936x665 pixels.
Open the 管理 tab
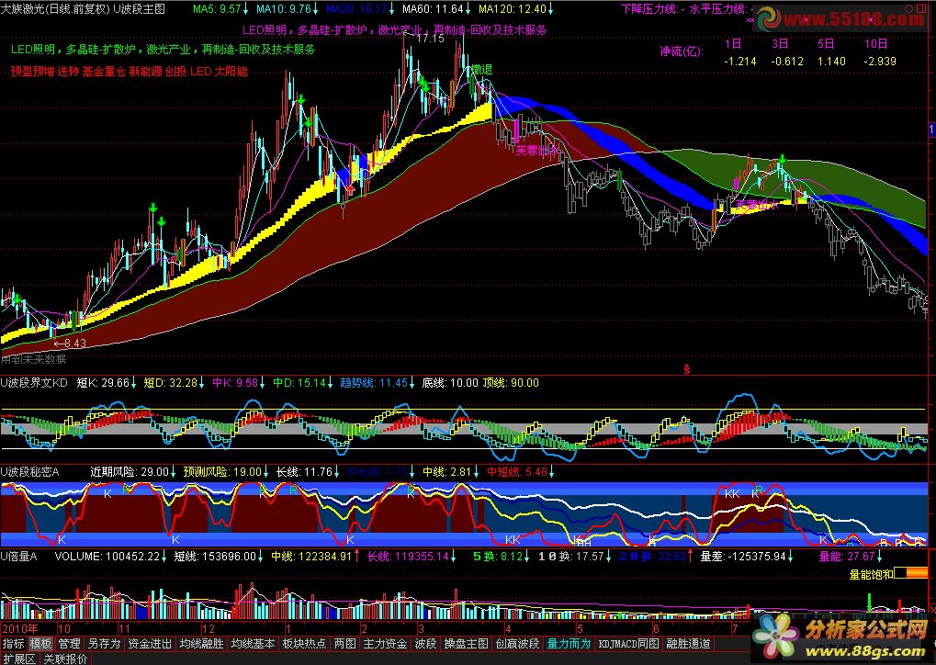(69, 644)
